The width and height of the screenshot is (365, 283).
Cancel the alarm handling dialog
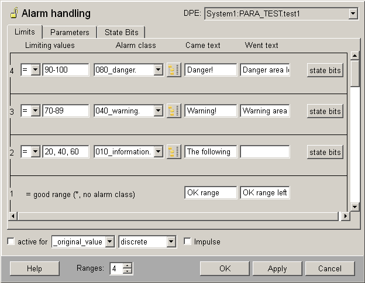tap(330, 268)
